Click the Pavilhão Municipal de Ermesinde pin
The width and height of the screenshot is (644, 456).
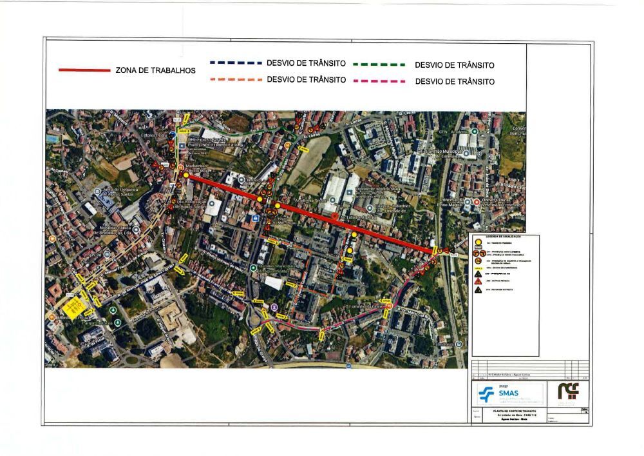(466, 153)
